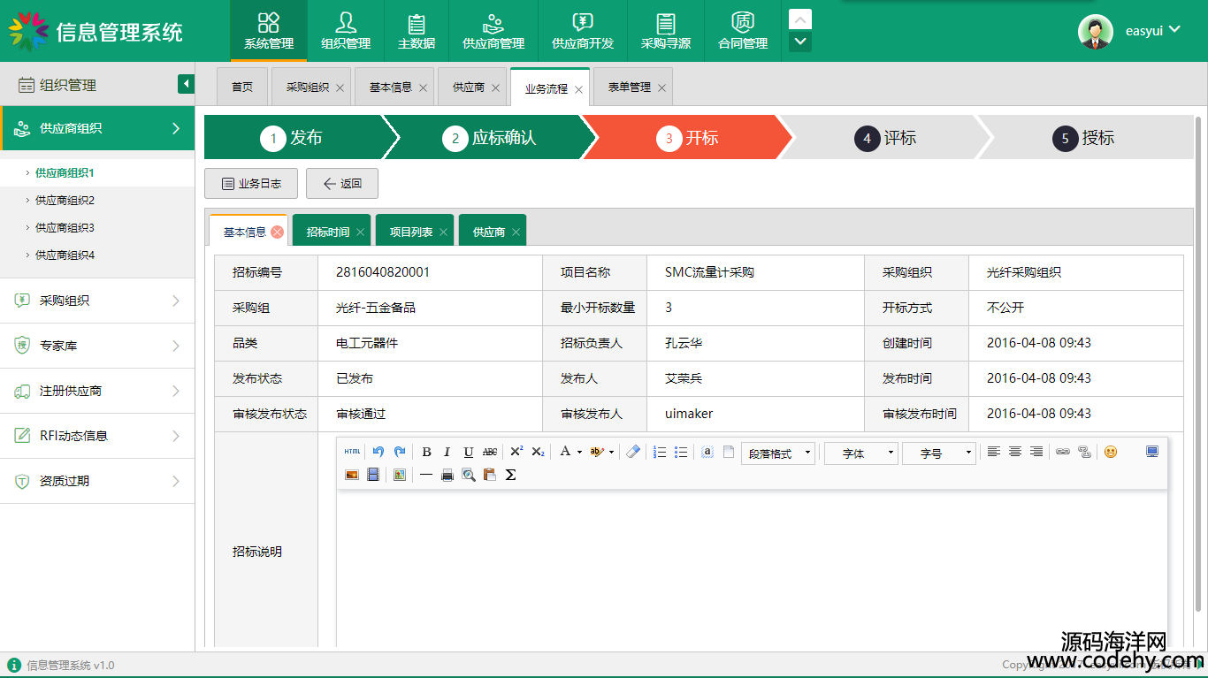This screenshot has width=1208, height=678.
Task: Open the highlight color dropdown arrow
Action: tap(611, 452)
